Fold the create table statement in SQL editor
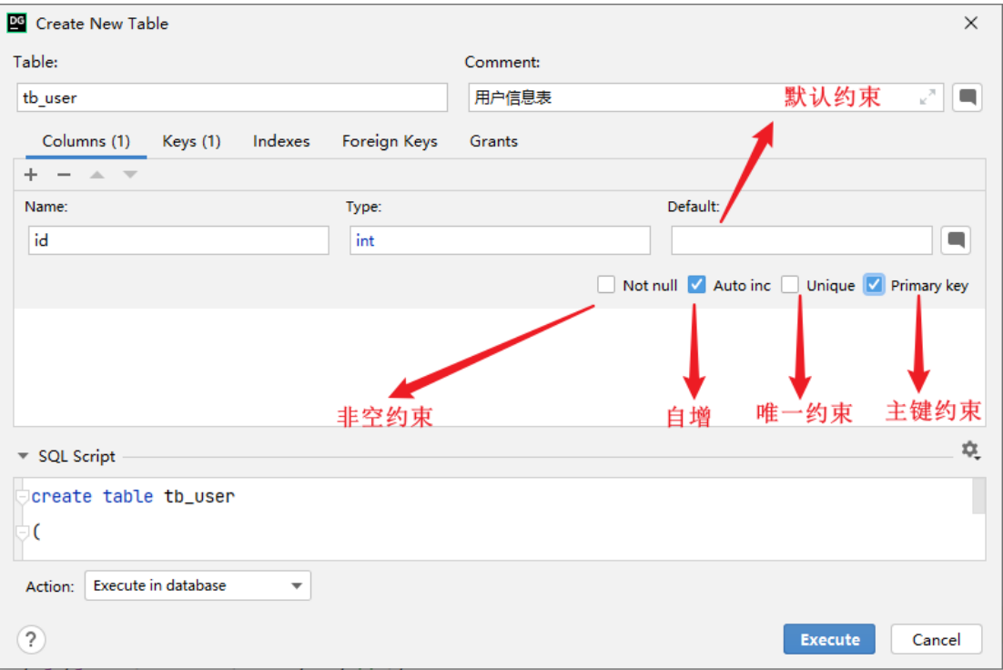The image size is (1003, 670). pyautogui.click(x=23, y=496)
